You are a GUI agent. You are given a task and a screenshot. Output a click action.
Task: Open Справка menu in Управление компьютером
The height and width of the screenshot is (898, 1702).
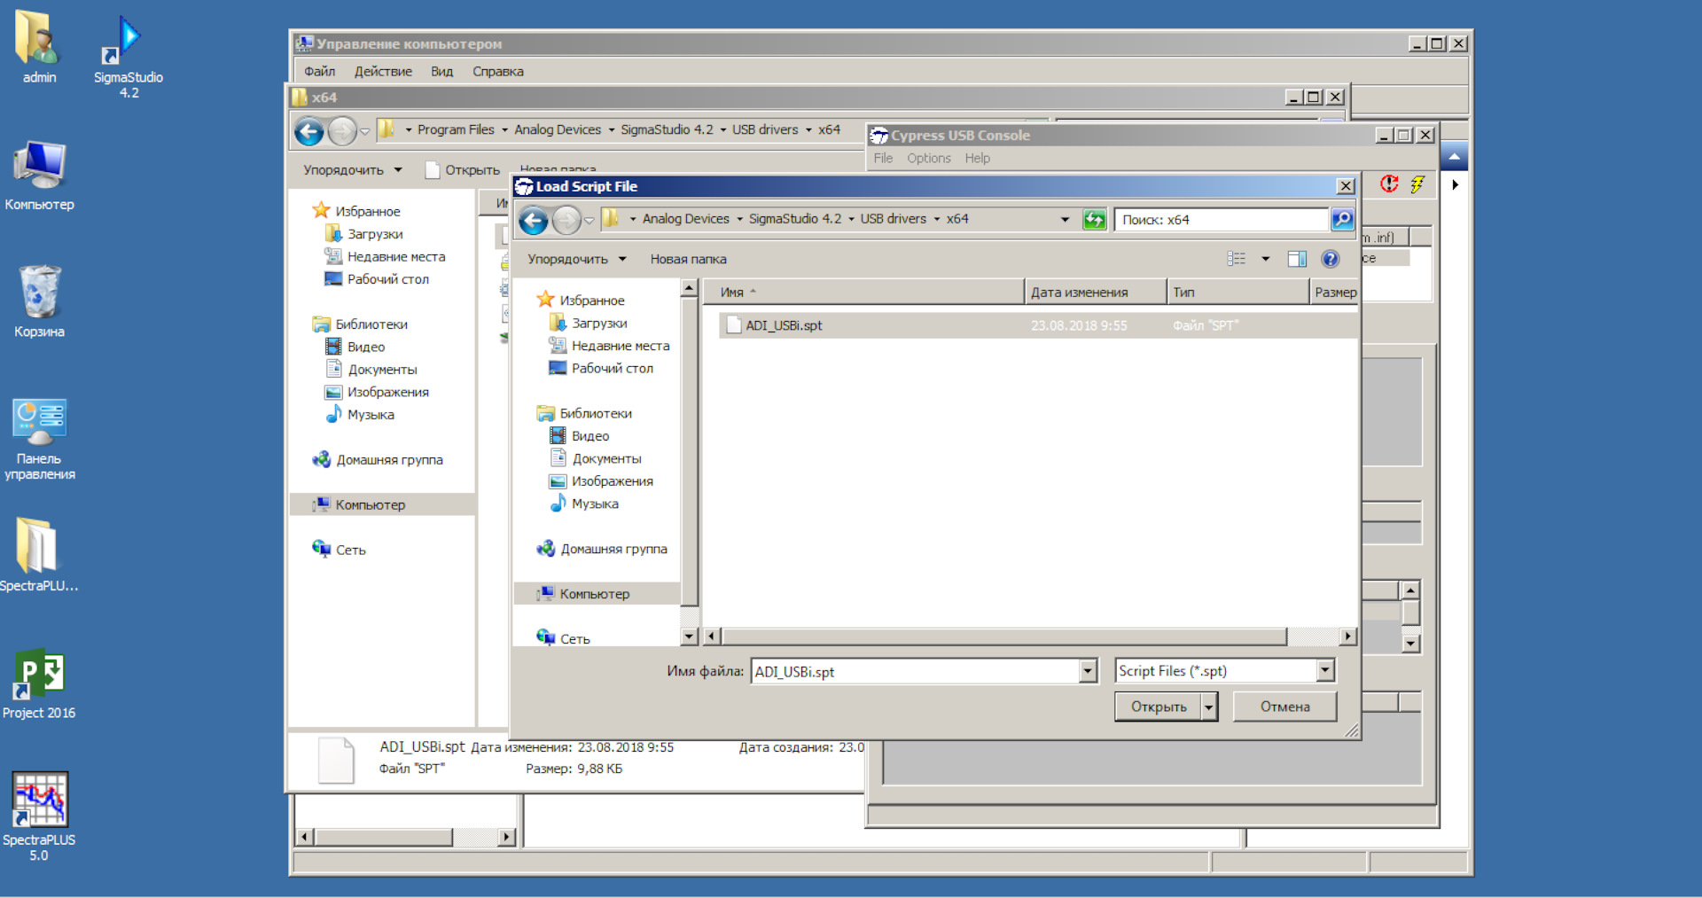[x=498, y=72]
